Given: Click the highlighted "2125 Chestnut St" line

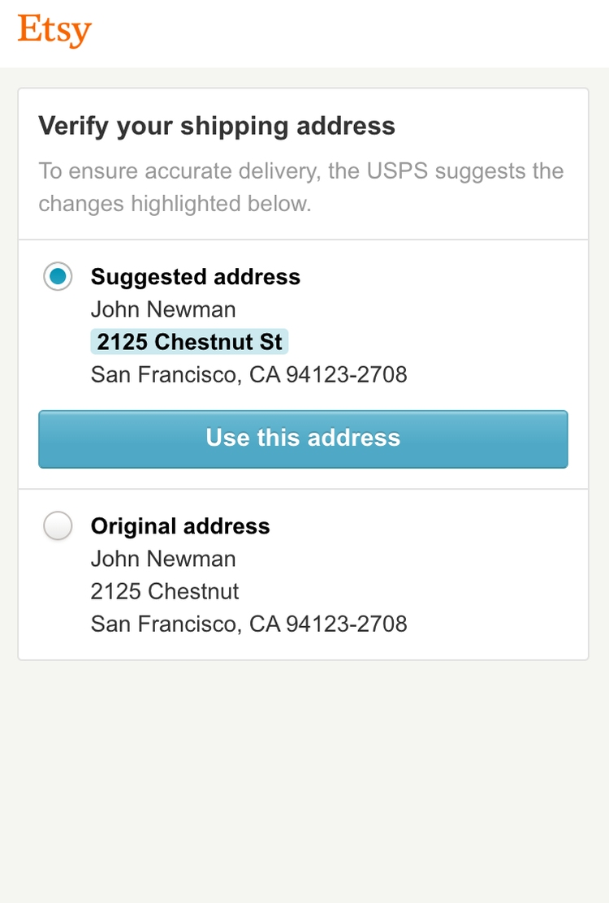Looking at the screenshot, I should coord(189,342).
